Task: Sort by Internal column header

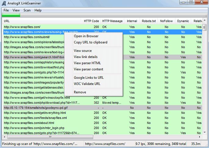Action: (132, 21)
